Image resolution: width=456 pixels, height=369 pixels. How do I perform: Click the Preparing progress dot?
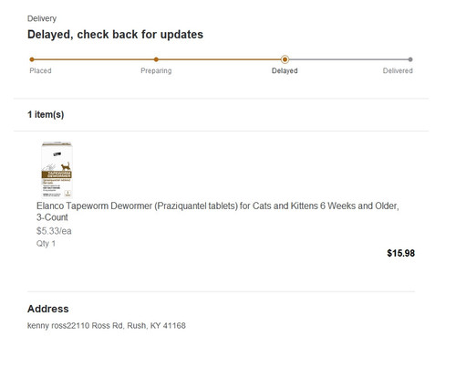click(x=156, y=59)
